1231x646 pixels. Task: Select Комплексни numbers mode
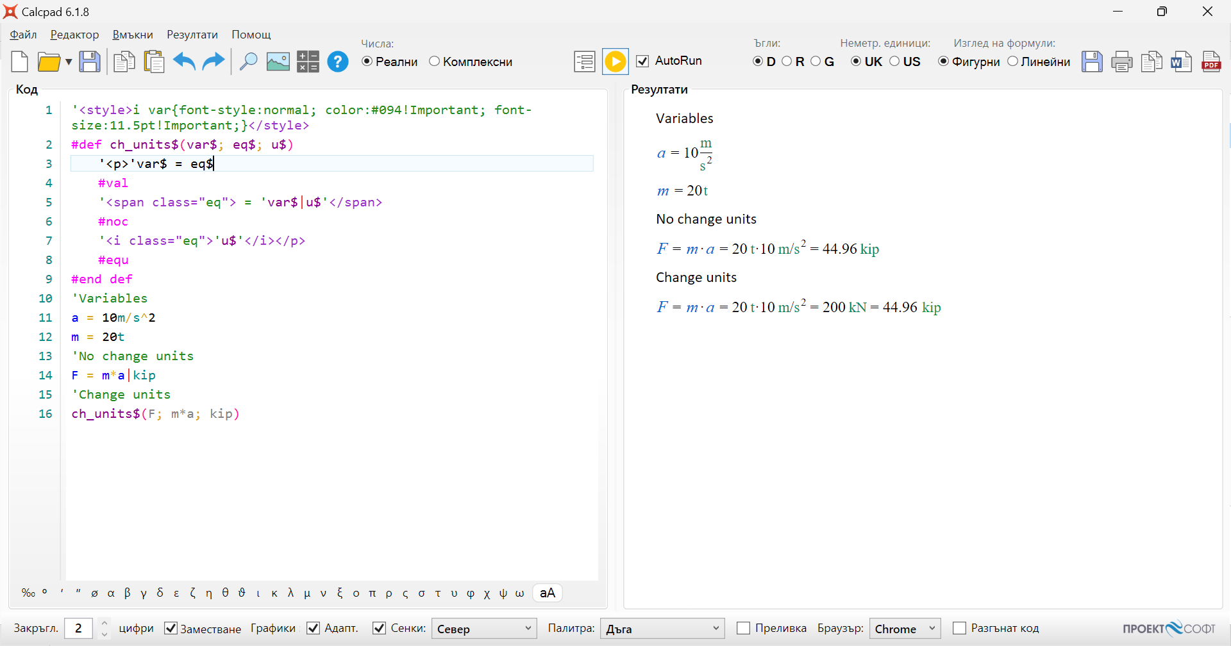tap(435, 61)
